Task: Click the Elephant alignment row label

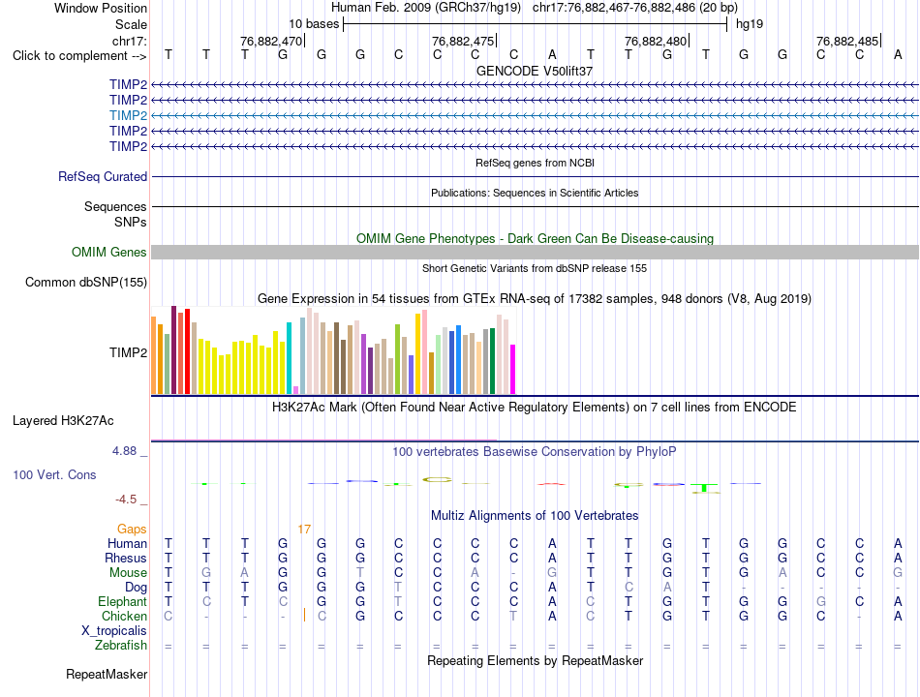Action: [123, 602]
